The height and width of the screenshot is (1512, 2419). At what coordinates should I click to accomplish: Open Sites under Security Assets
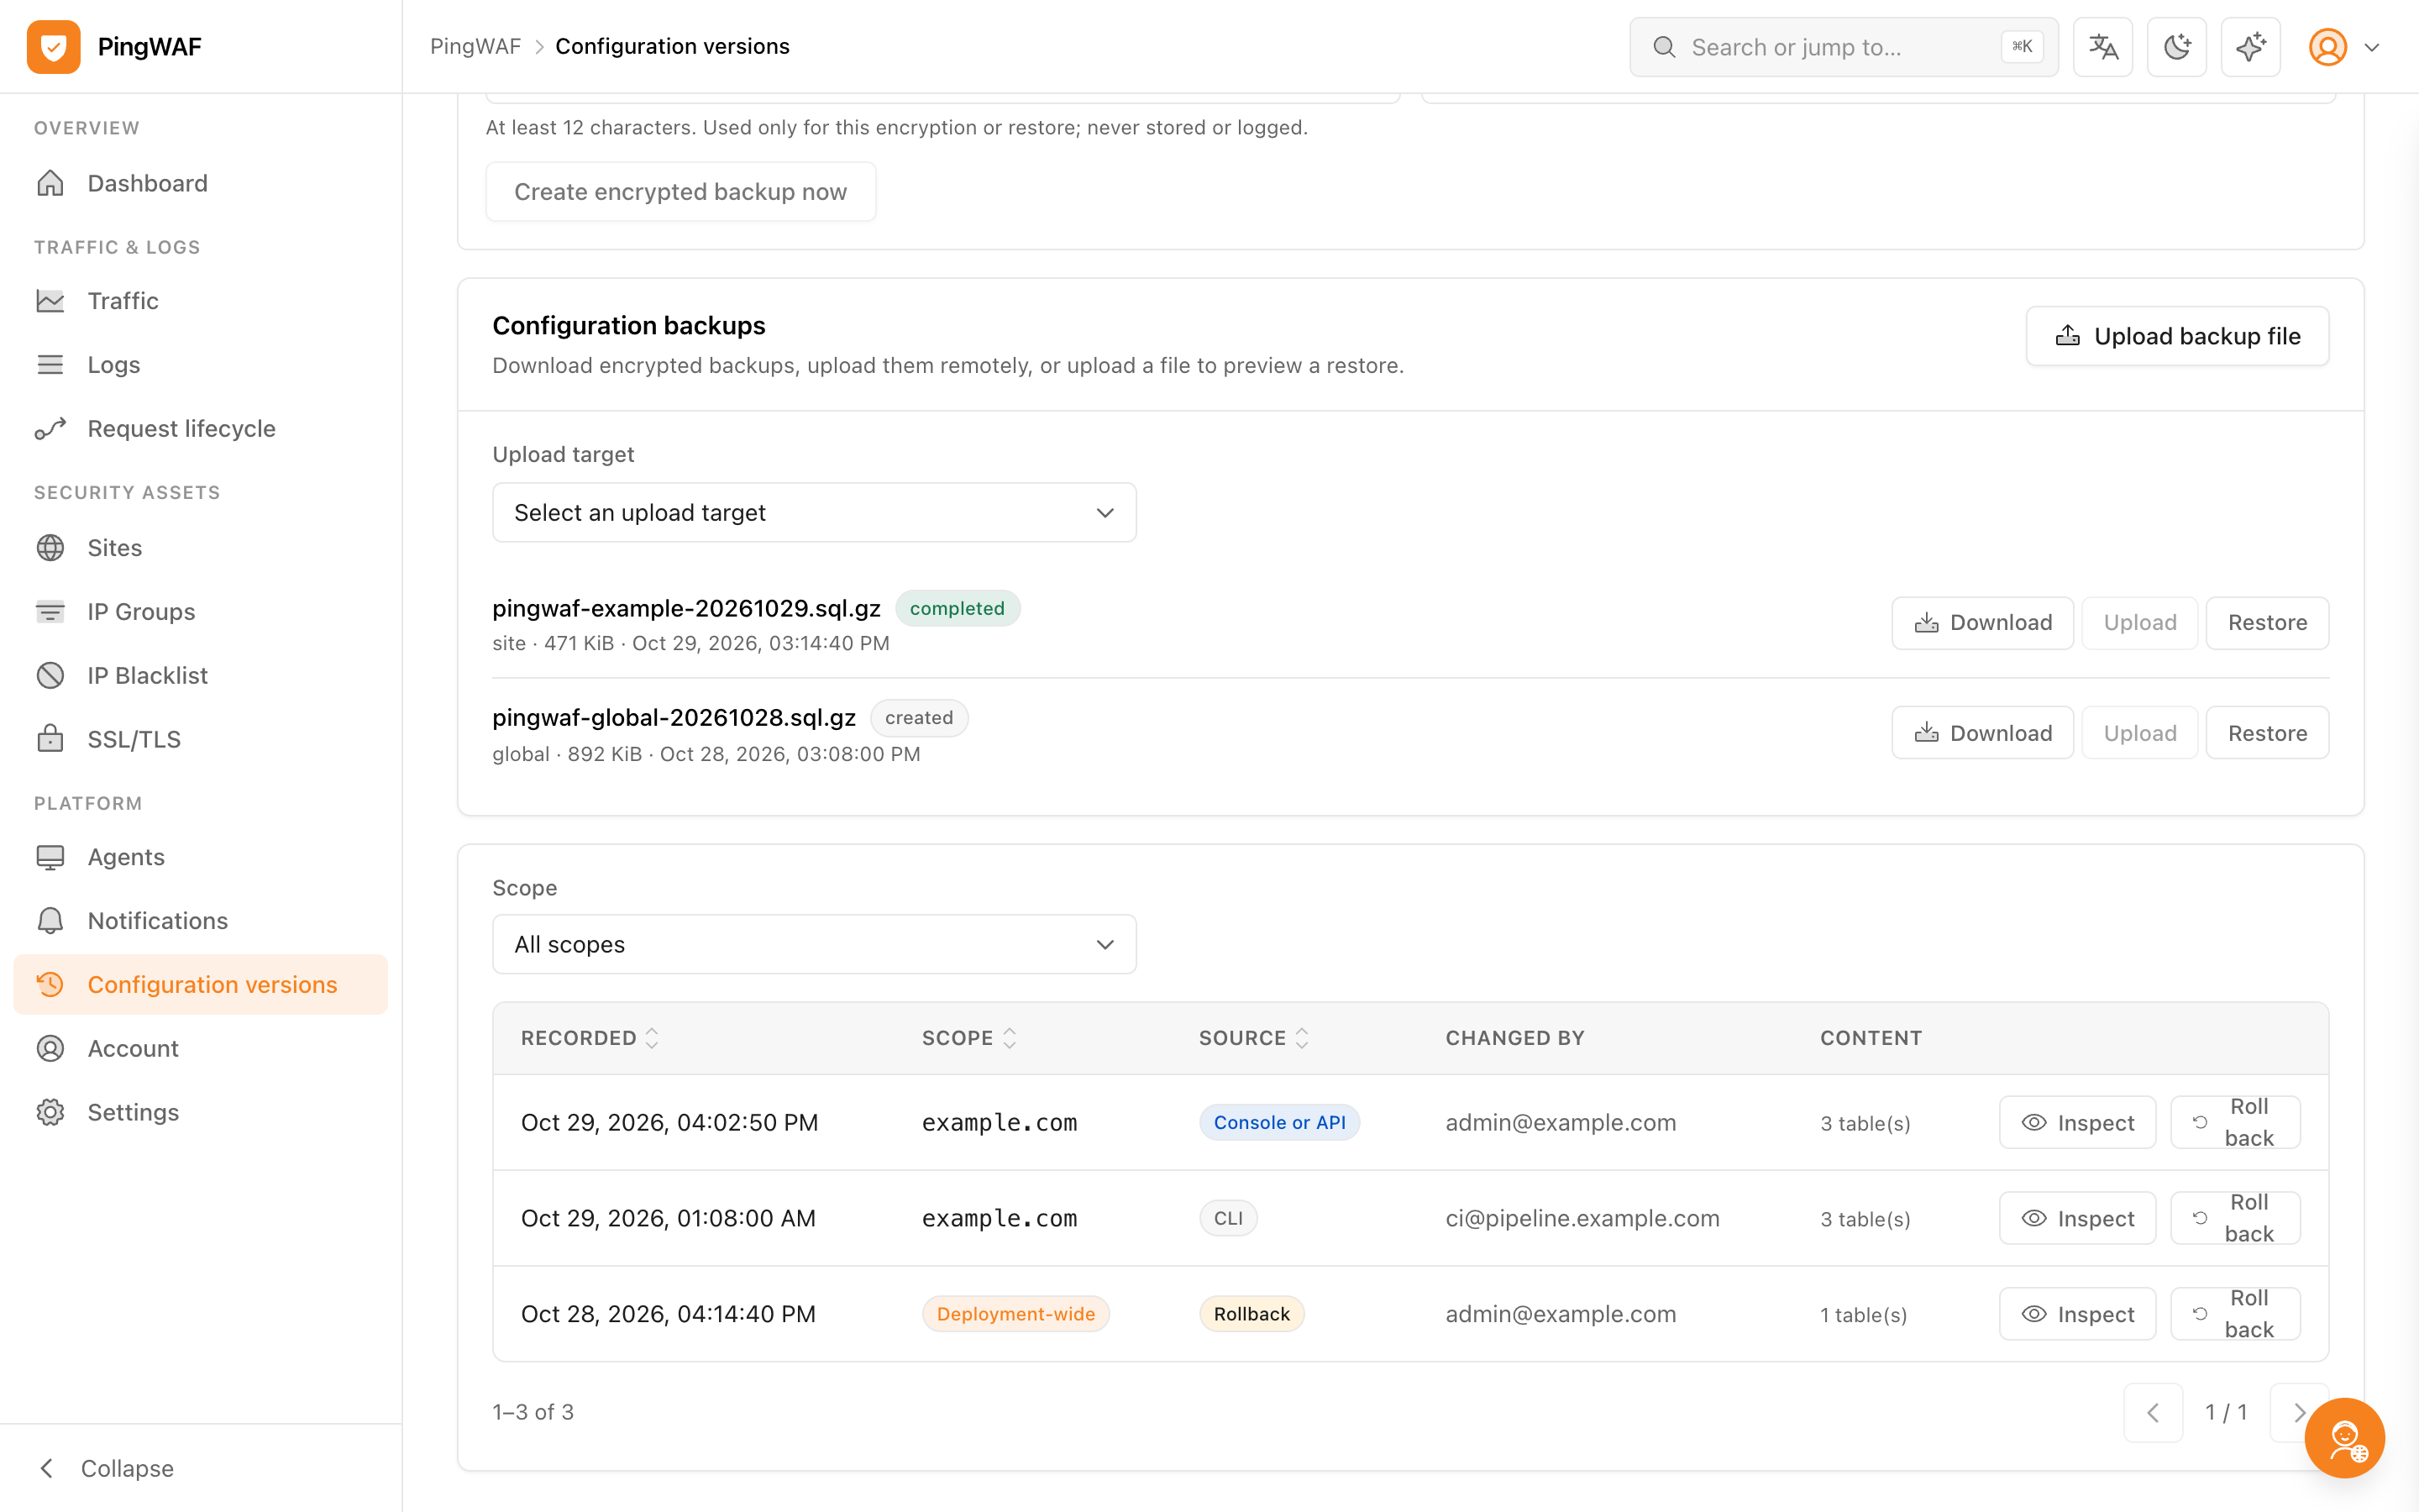click(x=201, y=548)
